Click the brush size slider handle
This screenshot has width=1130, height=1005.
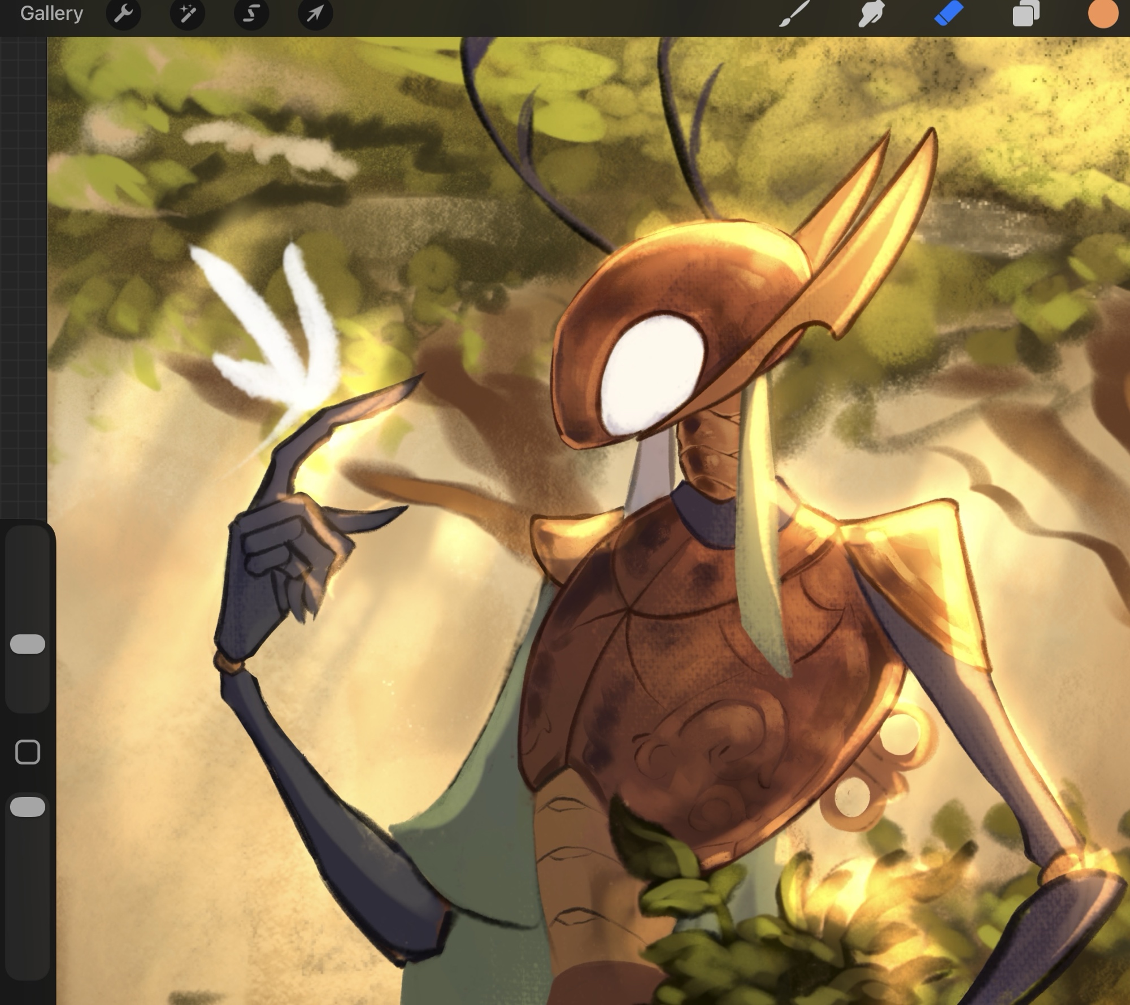[28, 644]
